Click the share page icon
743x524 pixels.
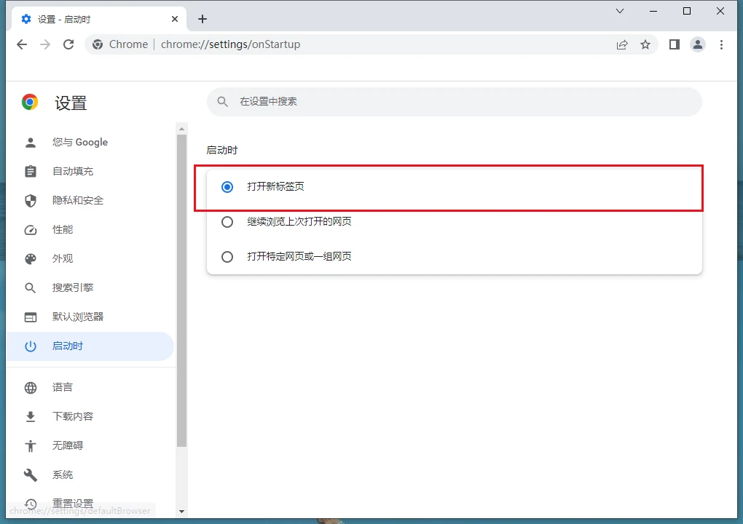[x=621, y=44]
